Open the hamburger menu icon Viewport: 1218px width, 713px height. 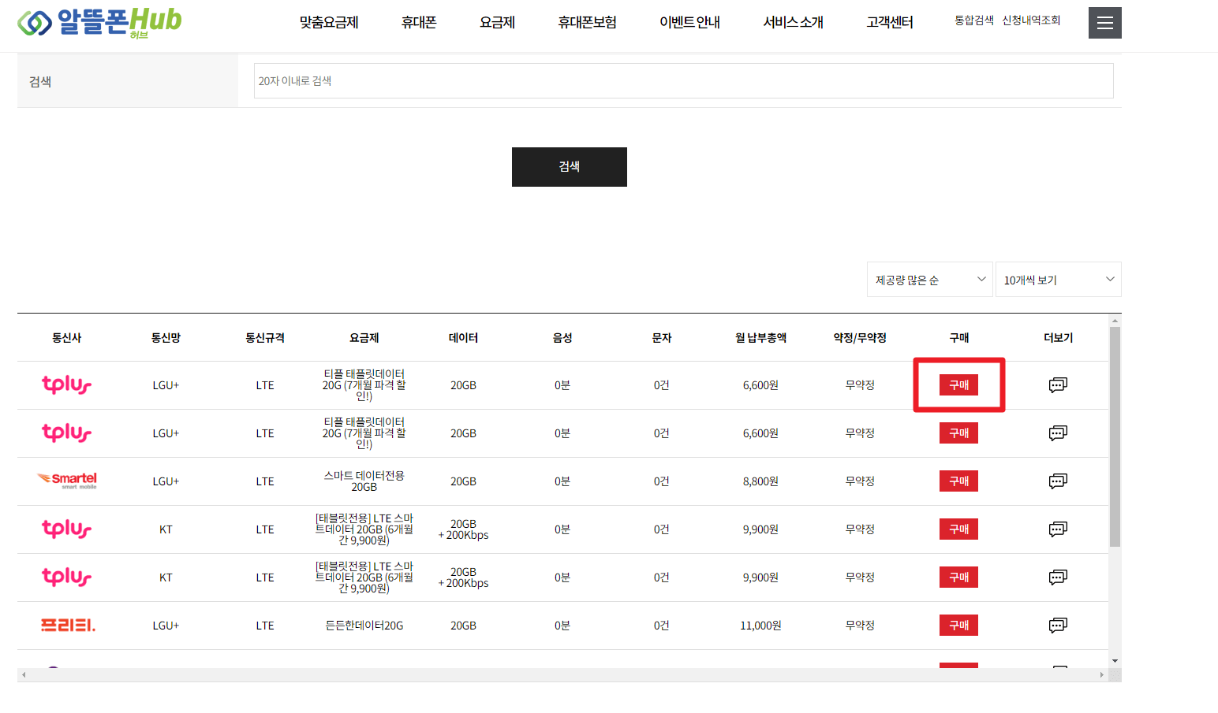click(x=1104, y=23)
